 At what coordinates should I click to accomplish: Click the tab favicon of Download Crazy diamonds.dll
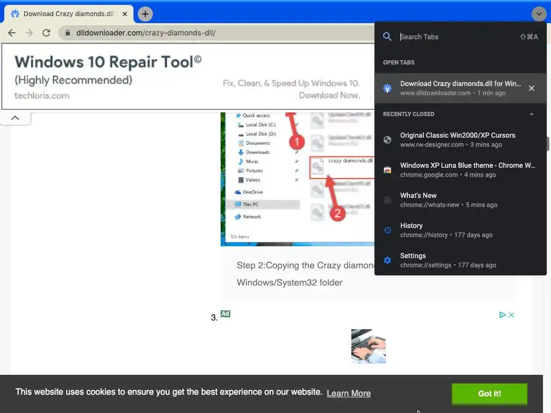[15, 14]
